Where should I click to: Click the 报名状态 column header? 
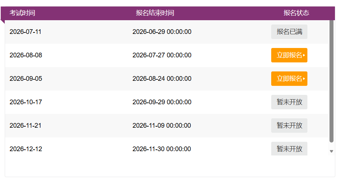(296, 13)
